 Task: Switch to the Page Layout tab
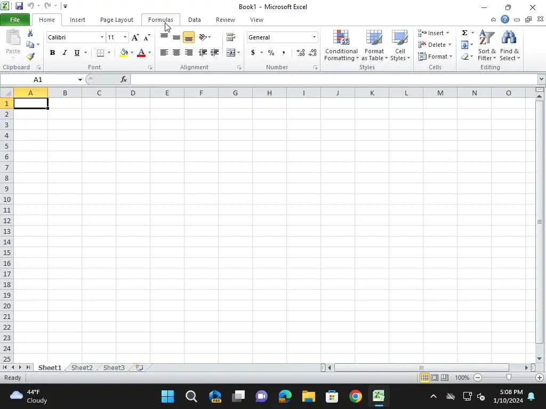click(x=117, y=20)
